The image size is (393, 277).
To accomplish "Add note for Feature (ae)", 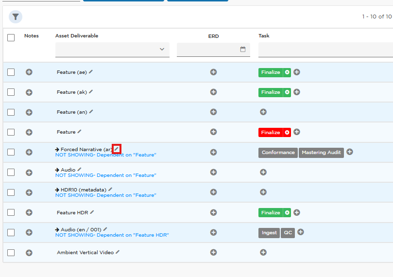I will [29, 72].
